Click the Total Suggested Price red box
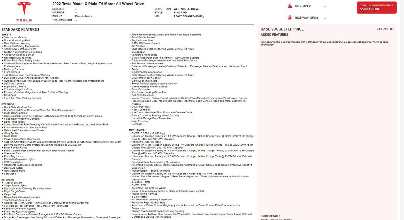Image resolution: width=404 pixels, height=220 pixels. (377, 7)
